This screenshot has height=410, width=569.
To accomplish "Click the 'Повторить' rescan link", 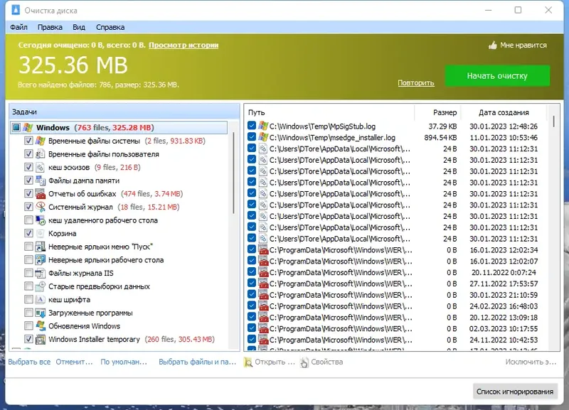I will tap(416, 83).
